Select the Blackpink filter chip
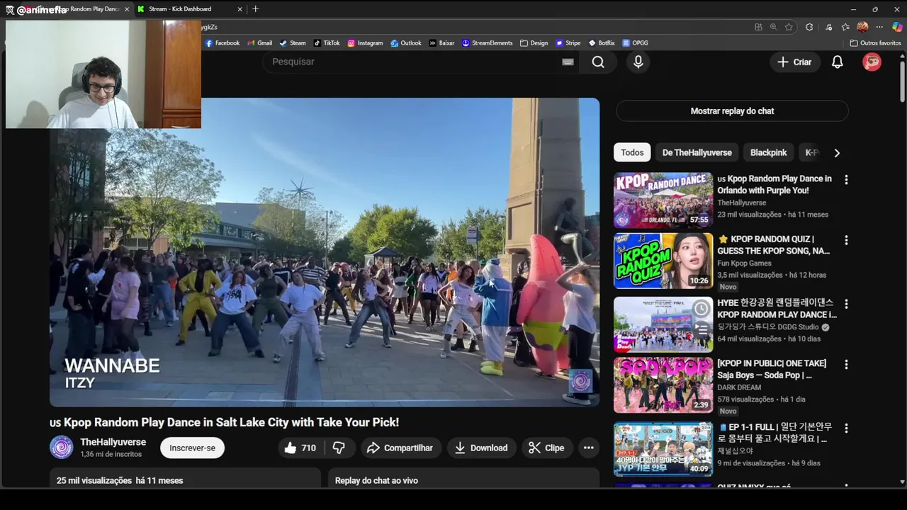907x510 pixels. click(769, 152)
